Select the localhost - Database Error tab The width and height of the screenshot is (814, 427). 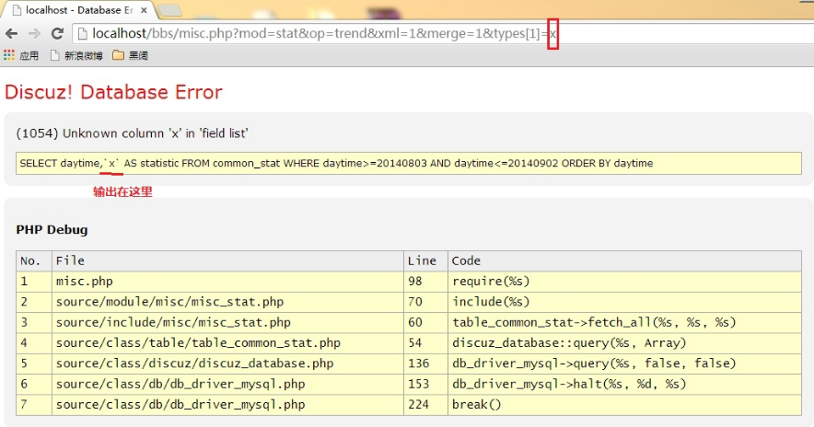(79, 10)
